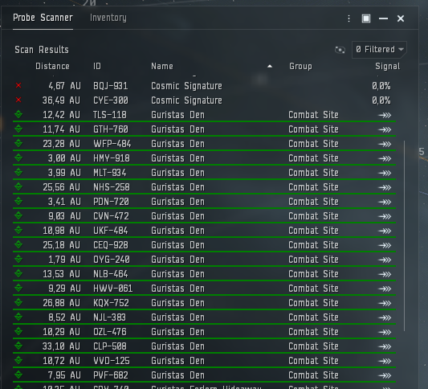Select the distance 13,53 AU

tap(62, 274)
